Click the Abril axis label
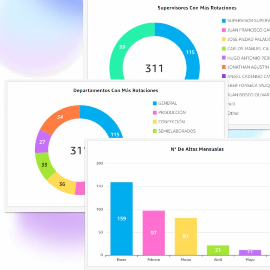Screen dimensions: 270x270 (x=218, y=260)
